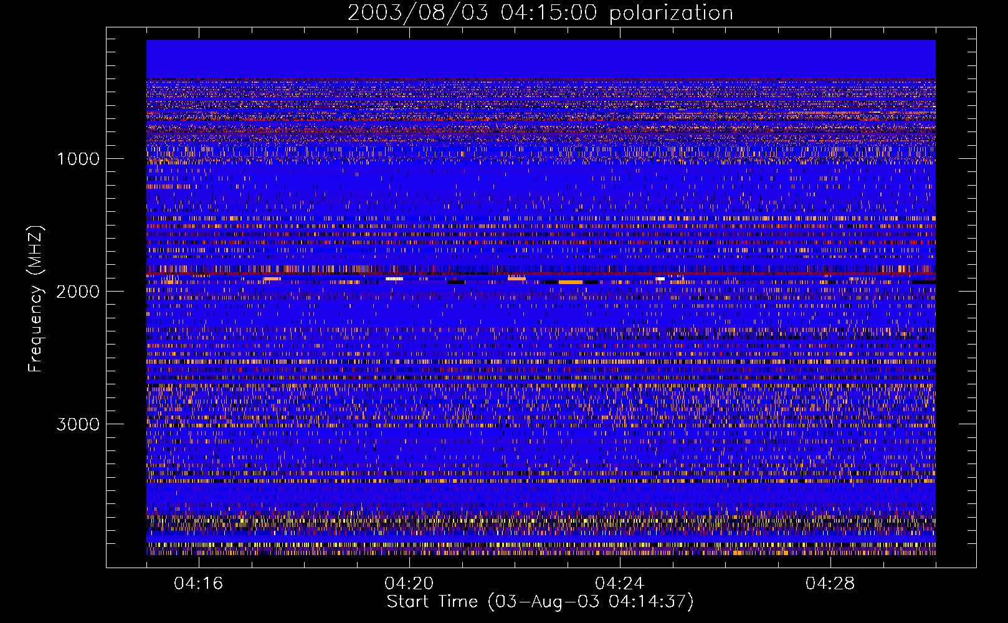Viewport: 1008px width, 623px height.
Task: Click the 3000 frequency tick label
Action: [78, 424]
